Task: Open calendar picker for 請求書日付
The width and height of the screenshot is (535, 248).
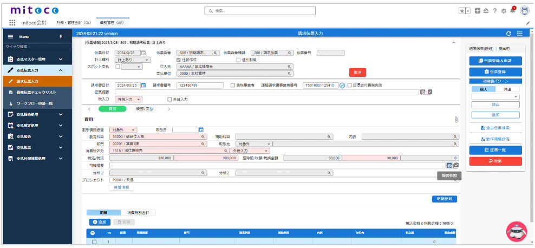Action: [x=143, y=85]
